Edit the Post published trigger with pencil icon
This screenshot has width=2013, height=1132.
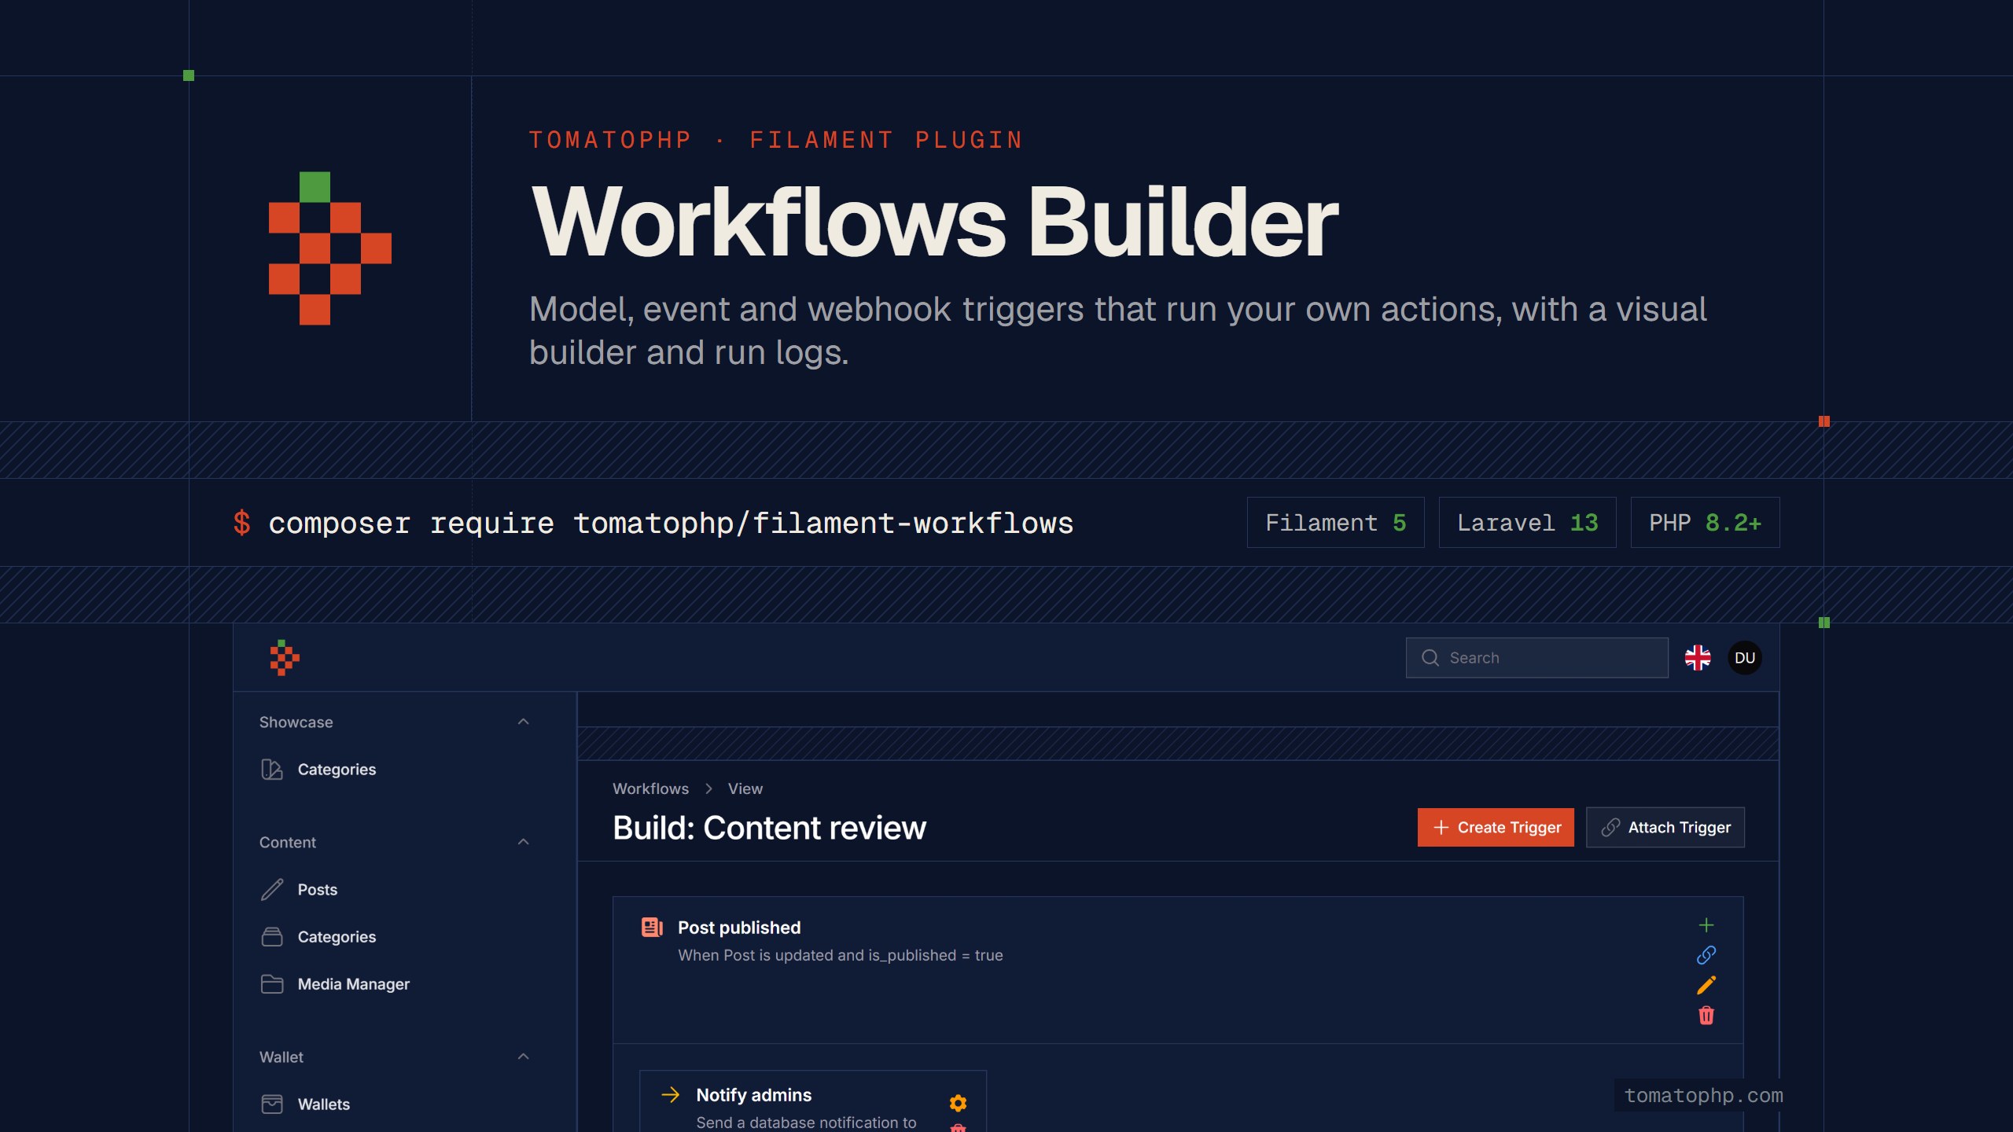[1706, 985]
